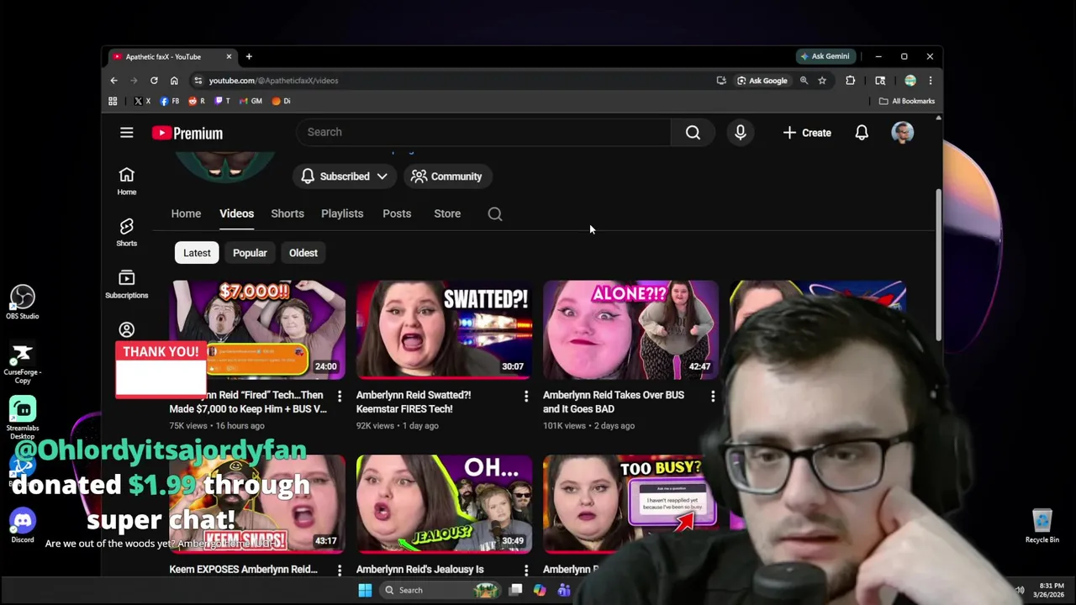Viewport: 1076px width, 605px height.
Task: Open Copilot from the taskbar
Action: tap(540, 590)
